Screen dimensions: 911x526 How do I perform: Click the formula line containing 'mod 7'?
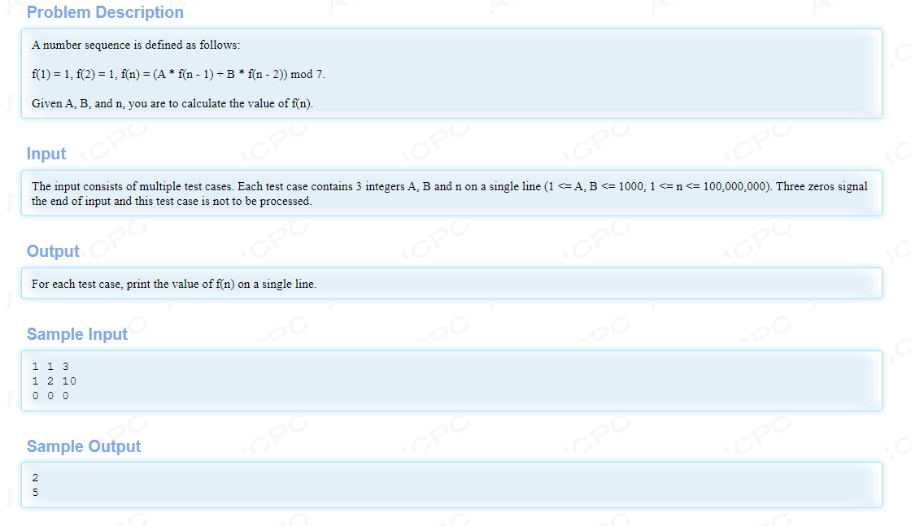178,74
